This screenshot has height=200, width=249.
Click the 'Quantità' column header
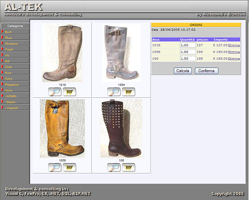(187, 40)
